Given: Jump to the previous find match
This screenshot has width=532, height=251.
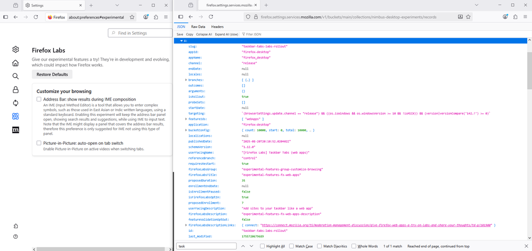Looking at the screenshot, I should click(x=244, y=246).
